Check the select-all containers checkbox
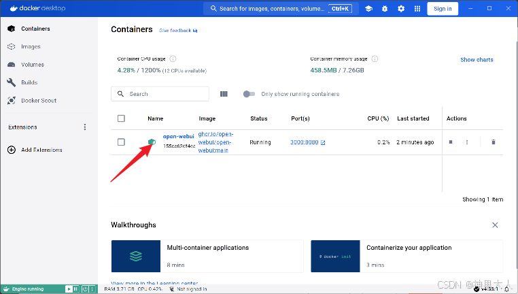 click(x=121, y=118)
